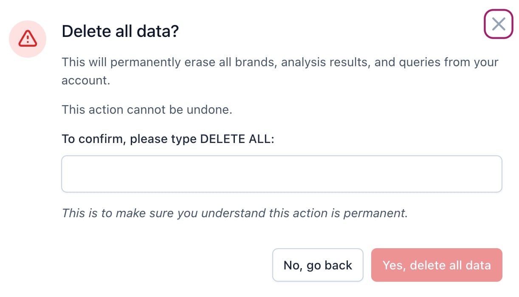
Task: Click the red warning triangle icon
Action: (x=28, y=39)
